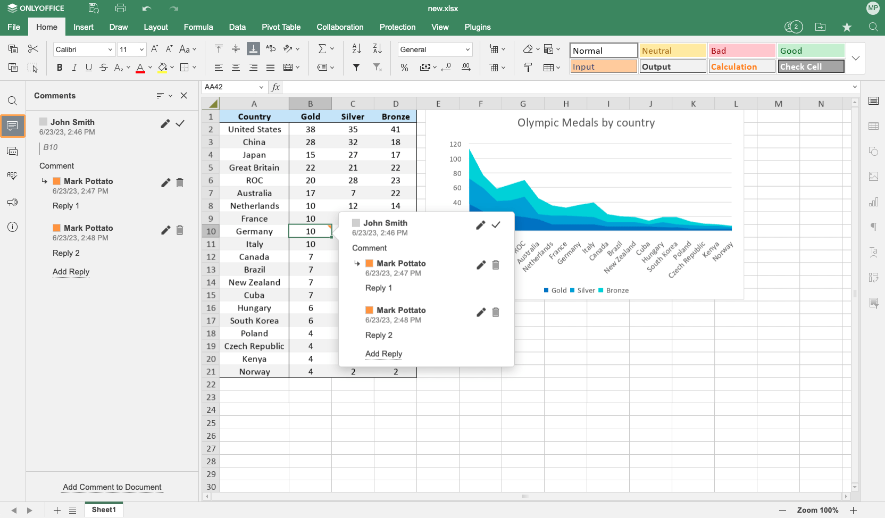The width and height of the screenshot is (885, 518).
Task: Apply the Check Cell style
Action: tap(811, 66)
